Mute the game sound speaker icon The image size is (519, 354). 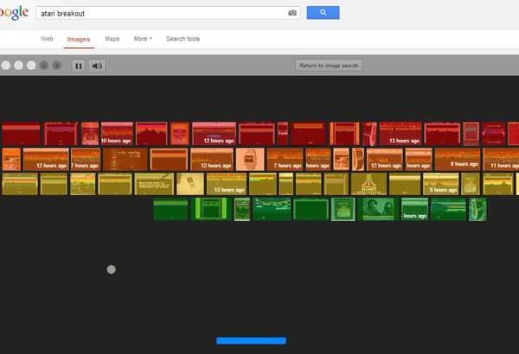pyautogui.click(x=97, y=66)
